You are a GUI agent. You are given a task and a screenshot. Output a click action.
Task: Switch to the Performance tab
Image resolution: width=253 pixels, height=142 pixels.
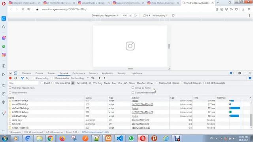coord(79,73)
